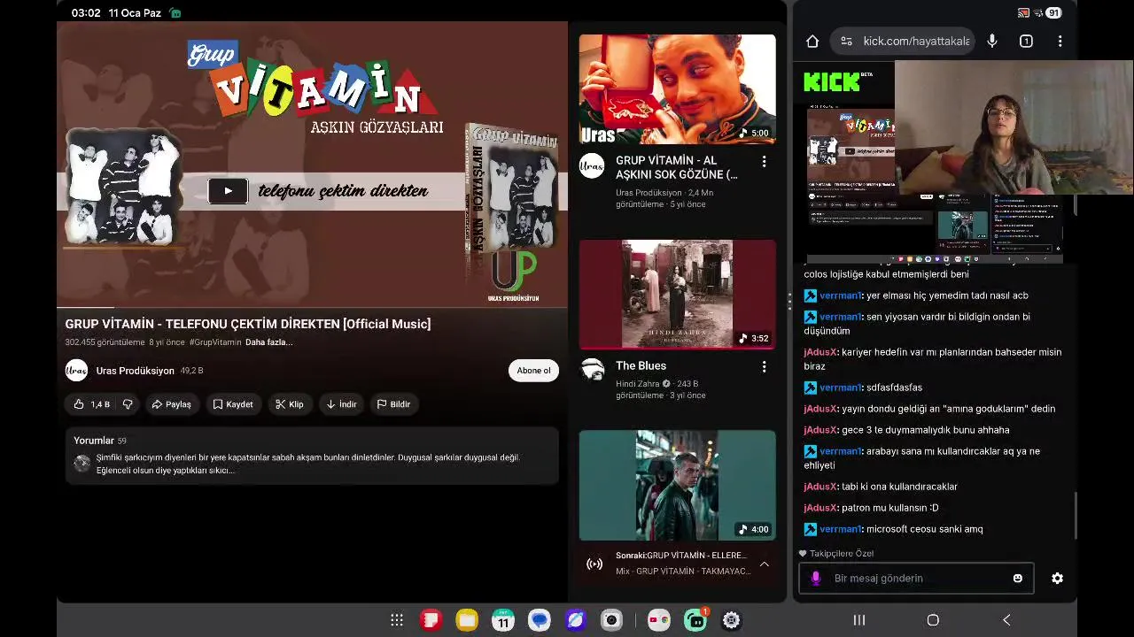The image size is (1134, 637).
Task: Subscribe with Abone ol button
Action: coord(533,371)
